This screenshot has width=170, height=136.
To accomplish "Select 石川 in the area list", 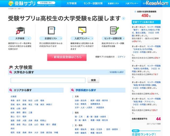I will tap(18, 117).
